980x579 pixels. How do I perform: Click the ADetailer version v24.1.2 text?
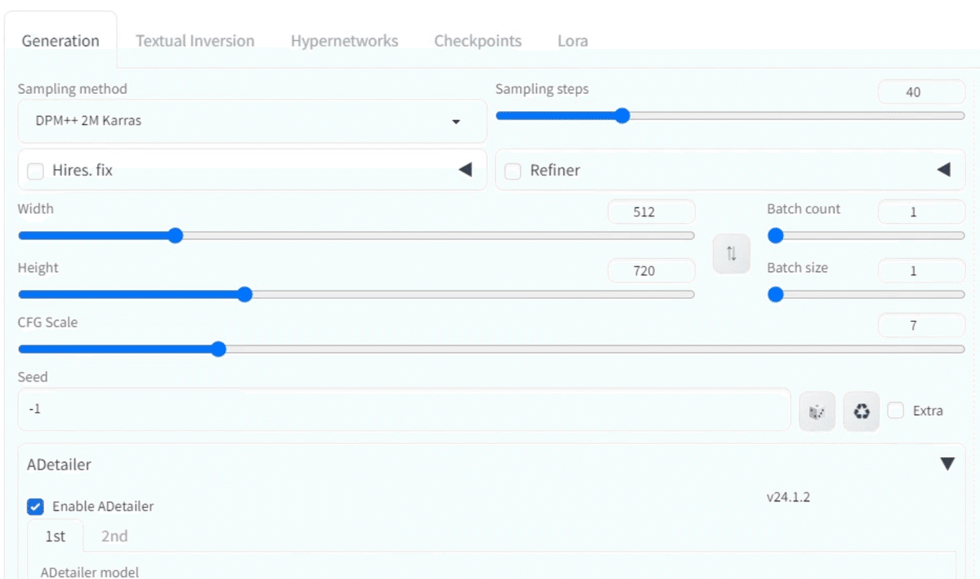tap(788, 497)
